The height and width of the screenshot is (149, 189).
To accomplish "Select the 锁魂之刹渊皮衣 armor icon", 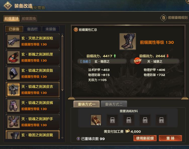I will tap(14, 90).
